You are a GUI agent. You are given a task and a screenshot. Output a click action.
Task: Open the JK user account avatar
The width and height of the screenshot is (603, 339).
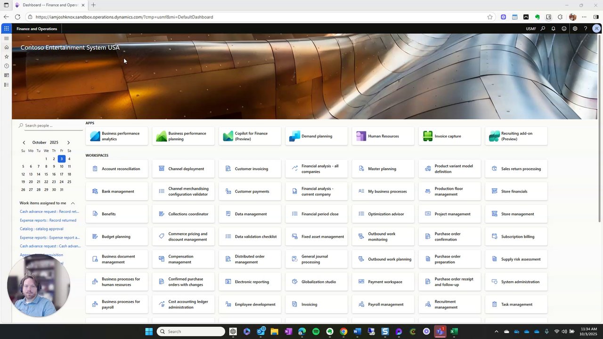pyautogui.click(x=596, y=29)
